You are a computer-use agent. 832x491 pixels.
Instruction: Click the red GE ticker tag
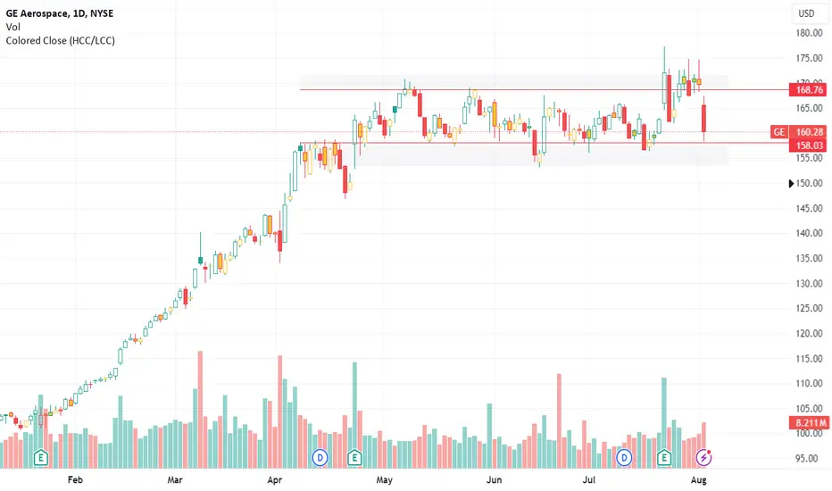point(778,131)
